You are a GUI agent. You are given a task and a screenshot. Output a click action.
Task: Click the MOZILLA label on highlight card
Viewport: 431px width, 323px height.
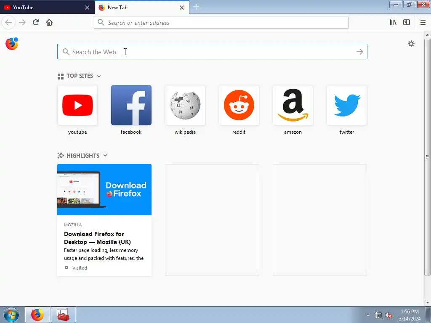point(73,225)
